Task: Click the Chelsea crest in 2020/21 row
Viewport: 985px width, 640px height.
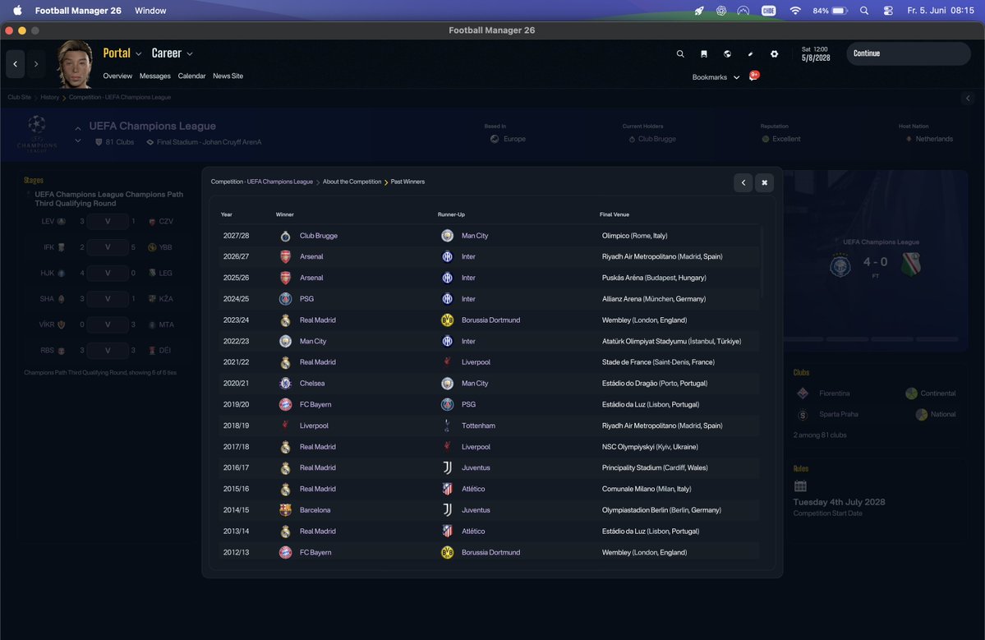Action: tap(285, 383)
